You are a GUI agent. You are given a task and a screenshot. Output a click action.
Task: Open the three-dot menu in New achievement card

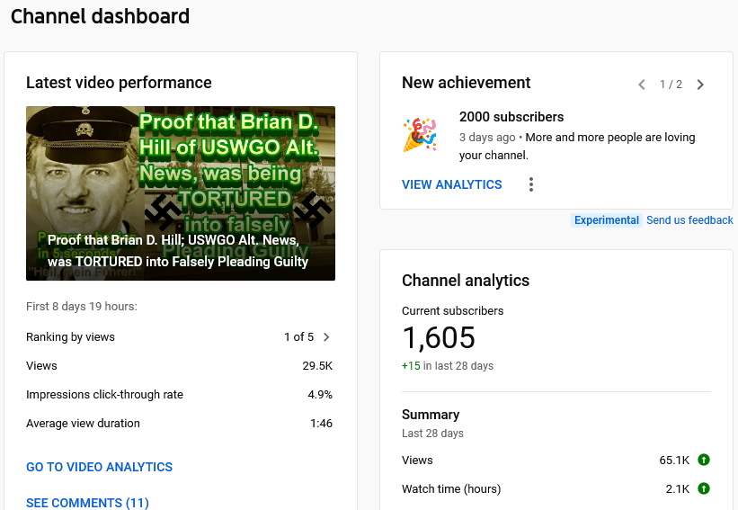point(531,184)
